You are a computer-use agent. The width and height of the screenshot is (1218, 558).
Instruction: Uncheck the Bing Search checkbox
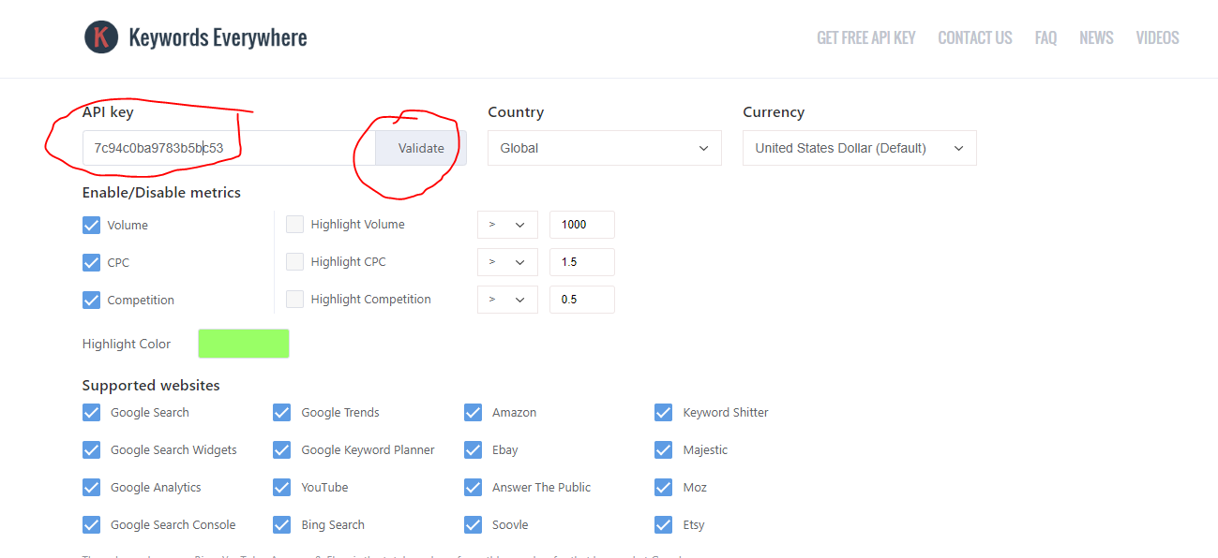coord(281,524)
